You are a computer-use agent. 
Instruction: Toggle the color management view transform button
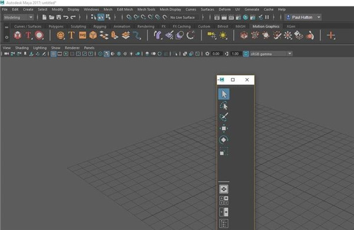[x=245, y=54]
